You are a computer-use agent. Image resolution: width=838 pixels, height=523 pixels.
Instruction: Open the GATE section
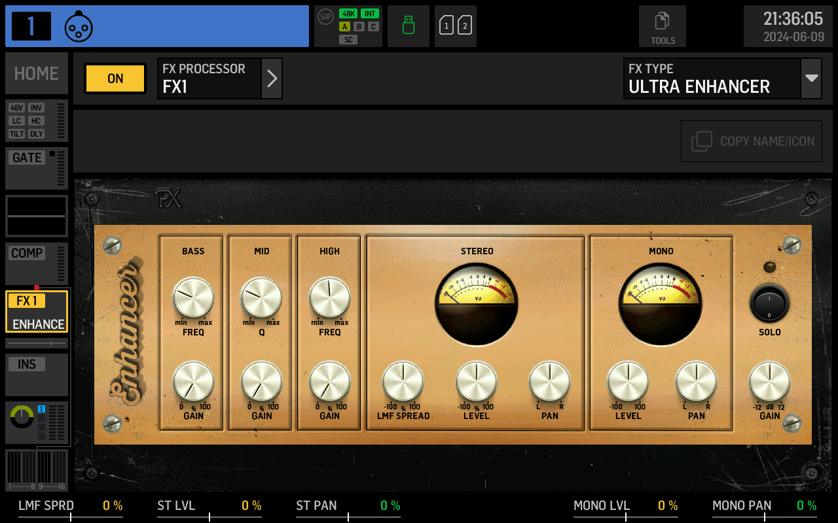(37, 168)
